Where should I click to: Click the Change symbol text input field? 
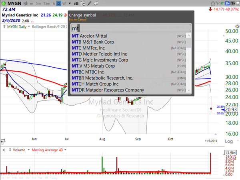[x=131, y=28]
